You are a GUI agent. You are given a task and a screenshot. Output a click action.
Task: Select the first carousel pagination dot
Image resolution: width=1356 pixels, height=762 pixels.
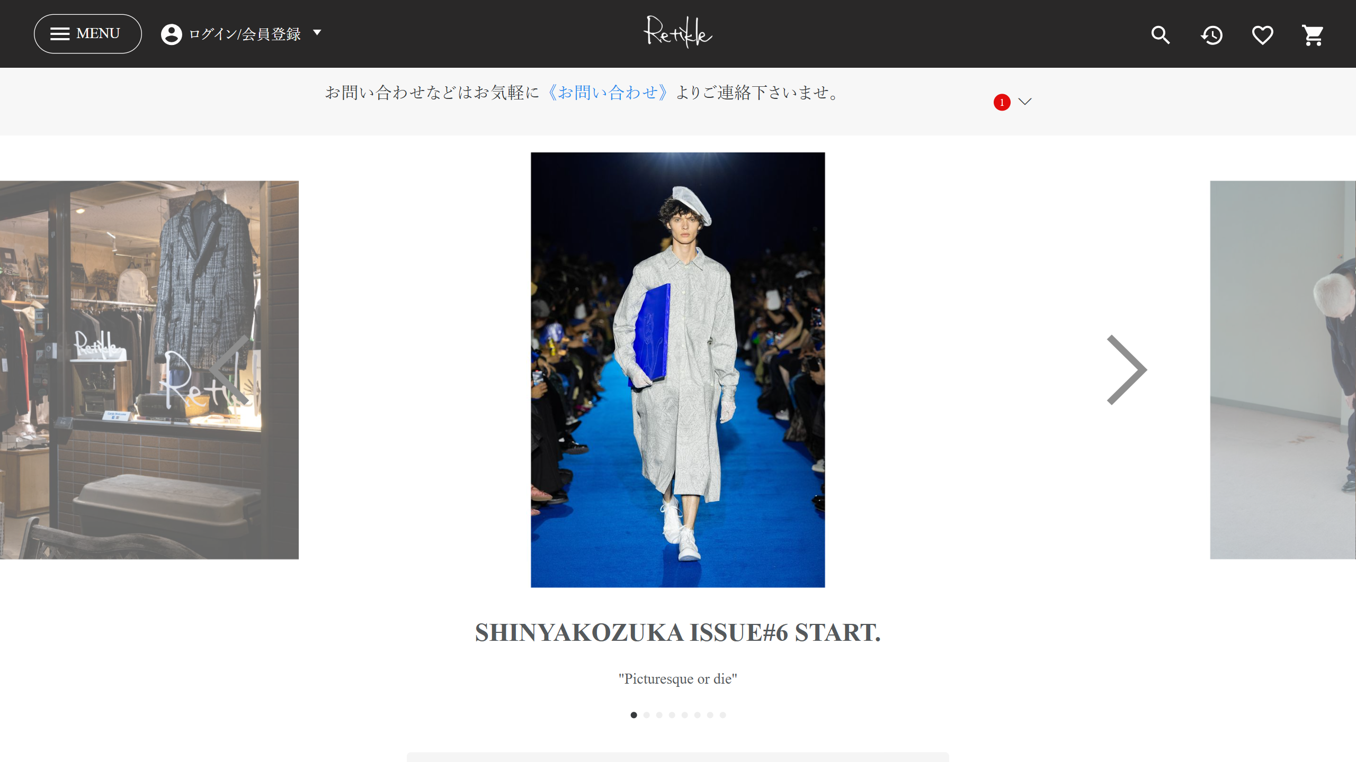[x=634, y=715]
